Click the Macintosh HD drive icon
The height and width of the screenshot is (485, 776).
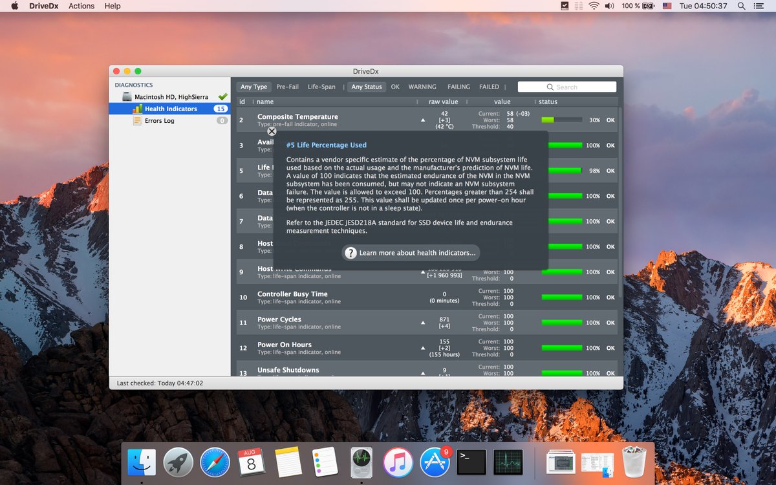[127, 96]
